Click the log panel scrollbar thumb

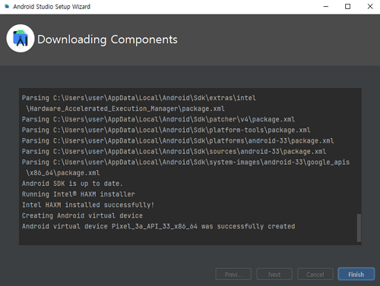tap(359, 228)
